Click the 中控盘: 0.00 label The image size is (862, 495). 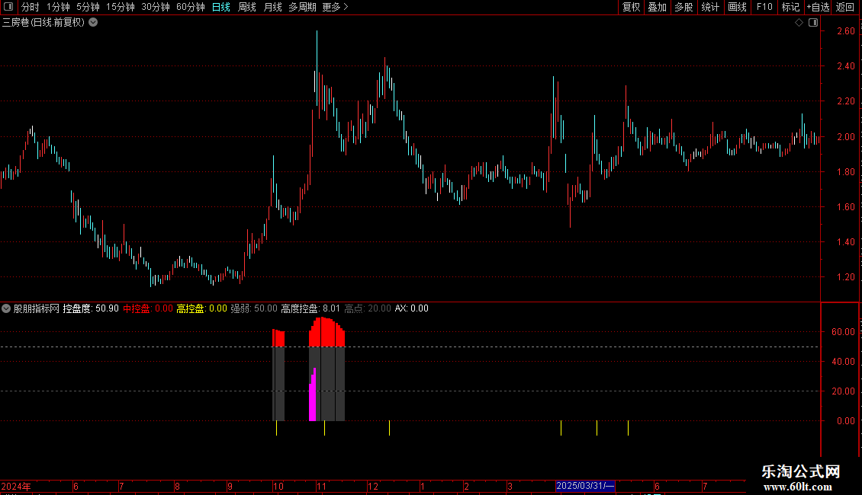click(148, 308)
